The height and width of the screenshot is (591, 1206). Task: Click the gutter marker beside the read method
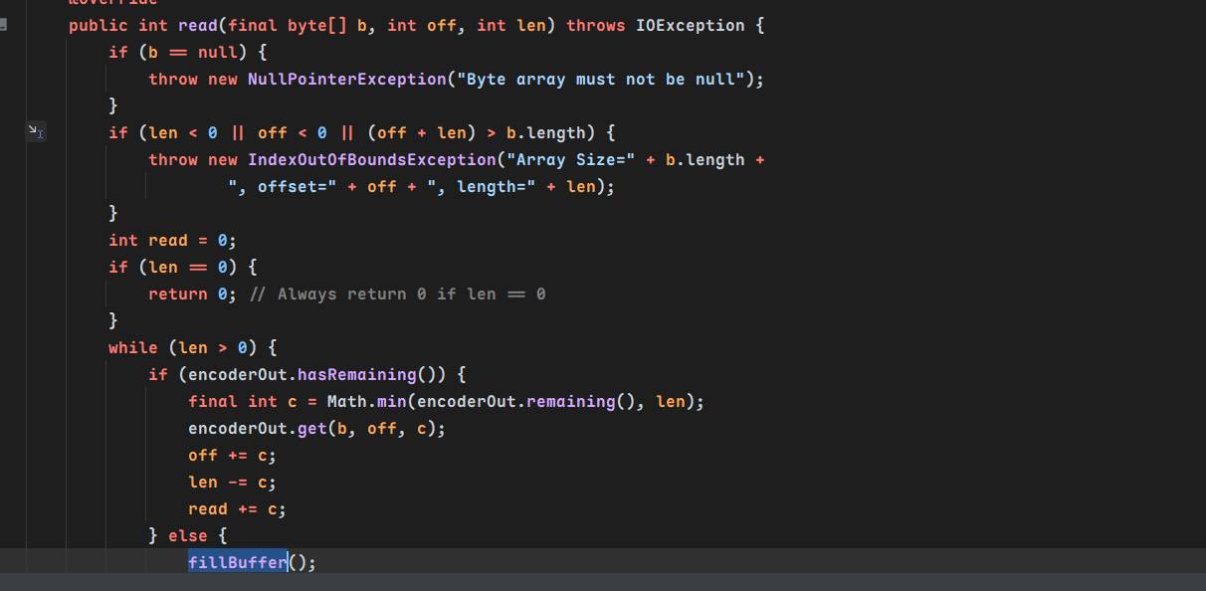click(x=3, y=25)
